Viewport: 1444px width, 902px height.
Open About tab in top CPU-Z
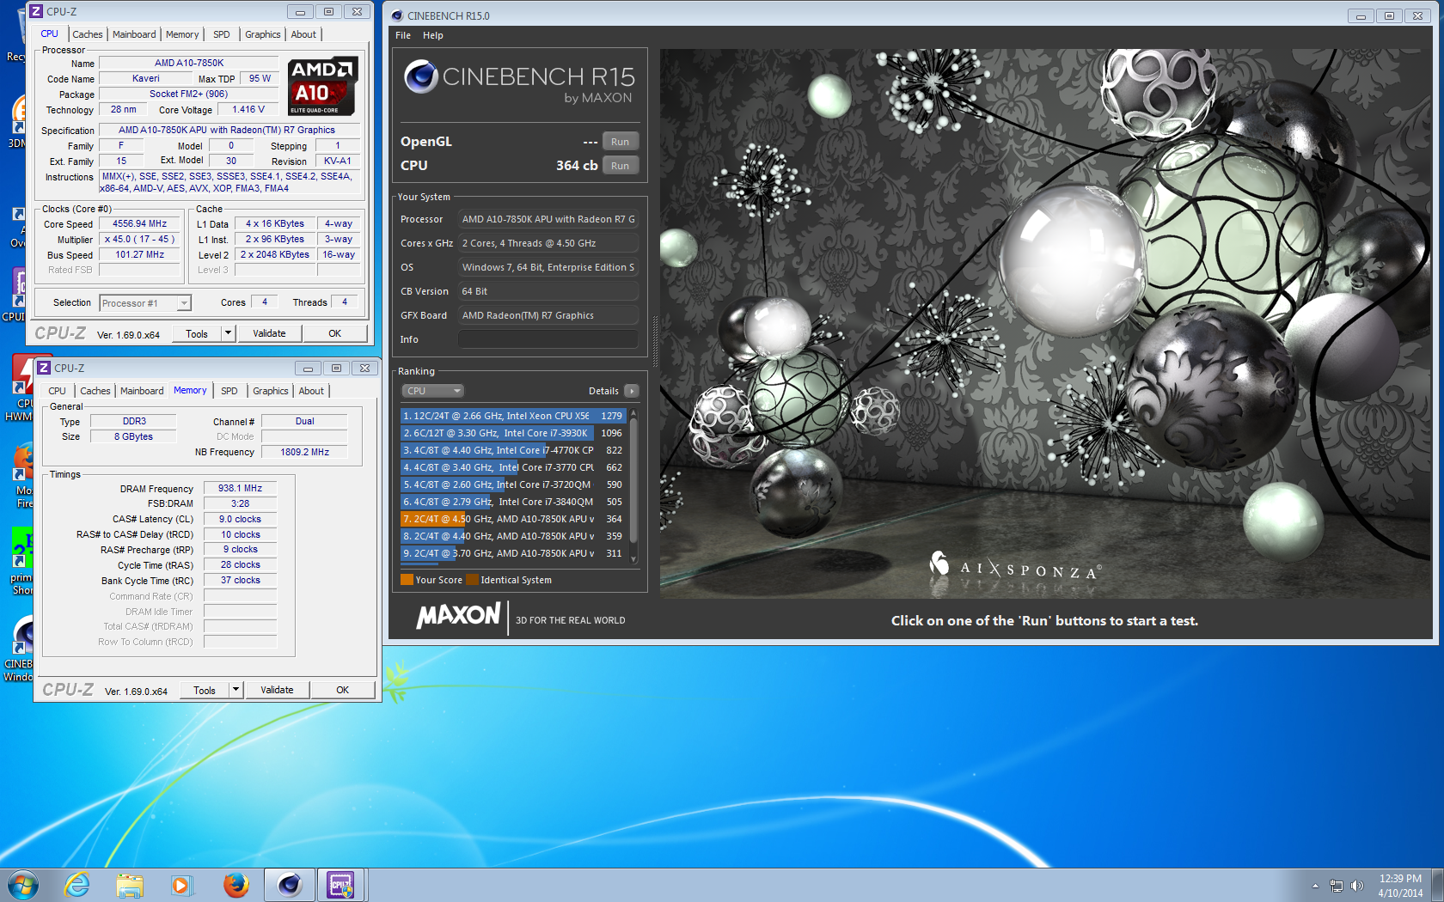[x=303, y=34]
